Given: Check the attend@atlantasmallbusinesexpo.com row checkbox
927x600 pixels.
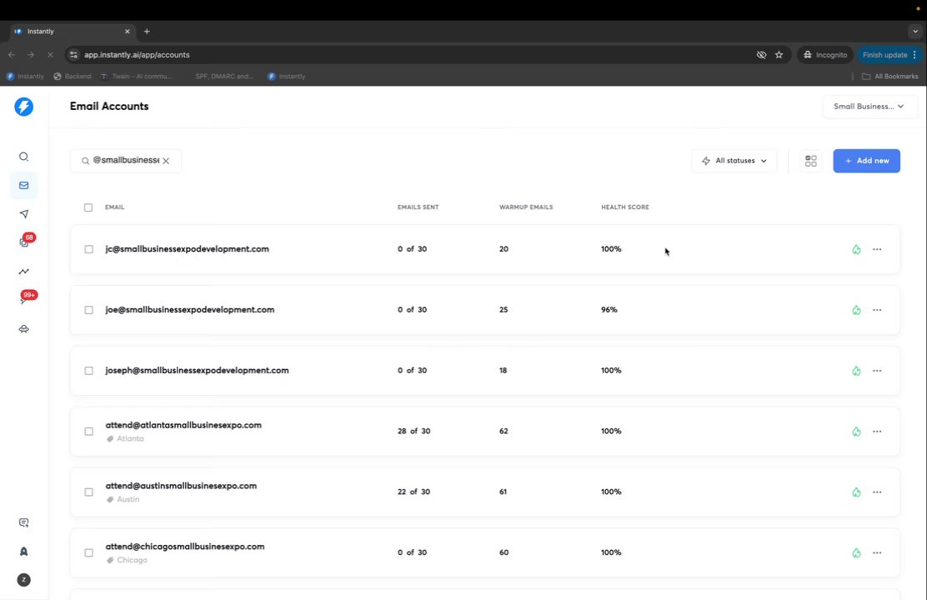Looking at the screenshot, I should [x=88, y=432].
